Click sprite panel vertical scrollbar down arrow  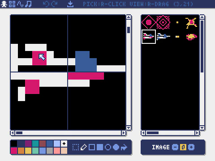pos(202,128)
